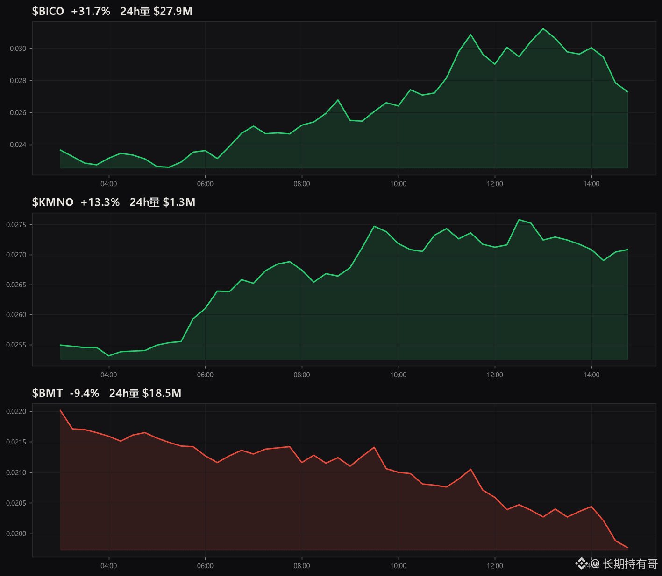Click the 10:00 tick under BMT chart
The height and width of the screenshot is (576, 662).
(x=399, y=566)
